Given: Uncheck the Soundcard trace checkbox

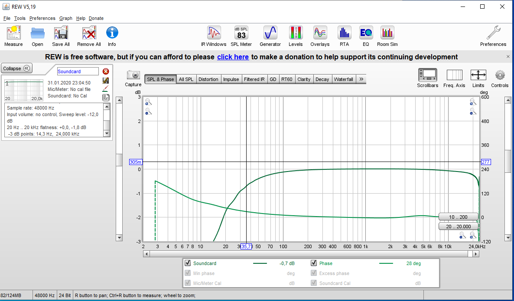Looking at the screenshot, I should coord(188,263).
